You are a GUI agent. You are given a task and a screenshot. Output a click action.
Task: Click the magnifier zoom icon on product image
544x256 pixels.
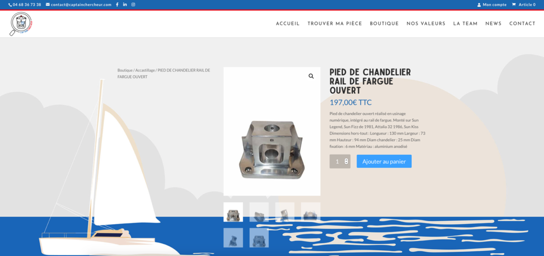(311, 76)
